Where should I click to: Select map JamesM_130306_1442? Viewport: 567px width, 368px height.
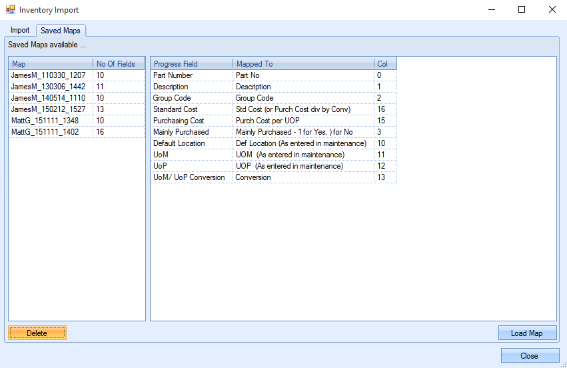[x=48, y=87]
